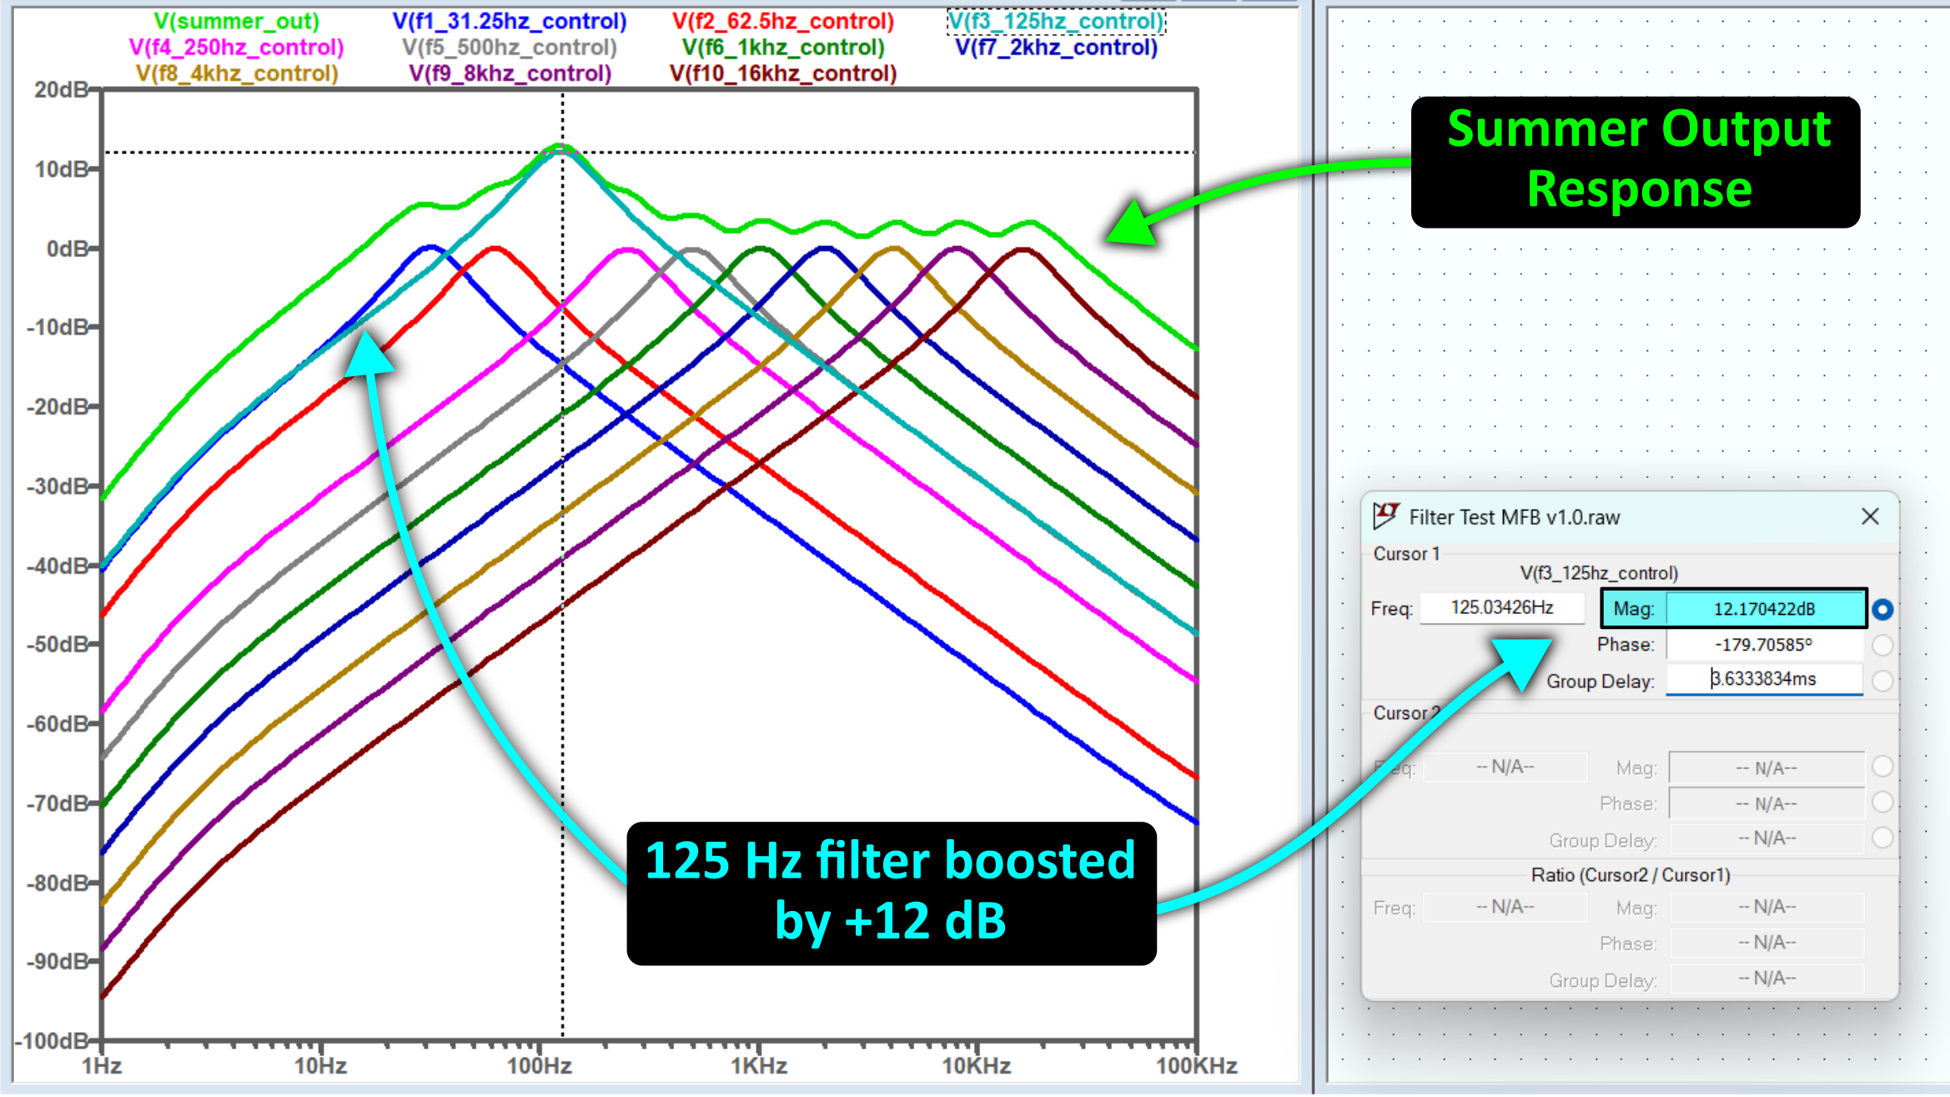Click the V(f8_4khz_control) trace label
Screen dimensions: 1950x1097
237,73
